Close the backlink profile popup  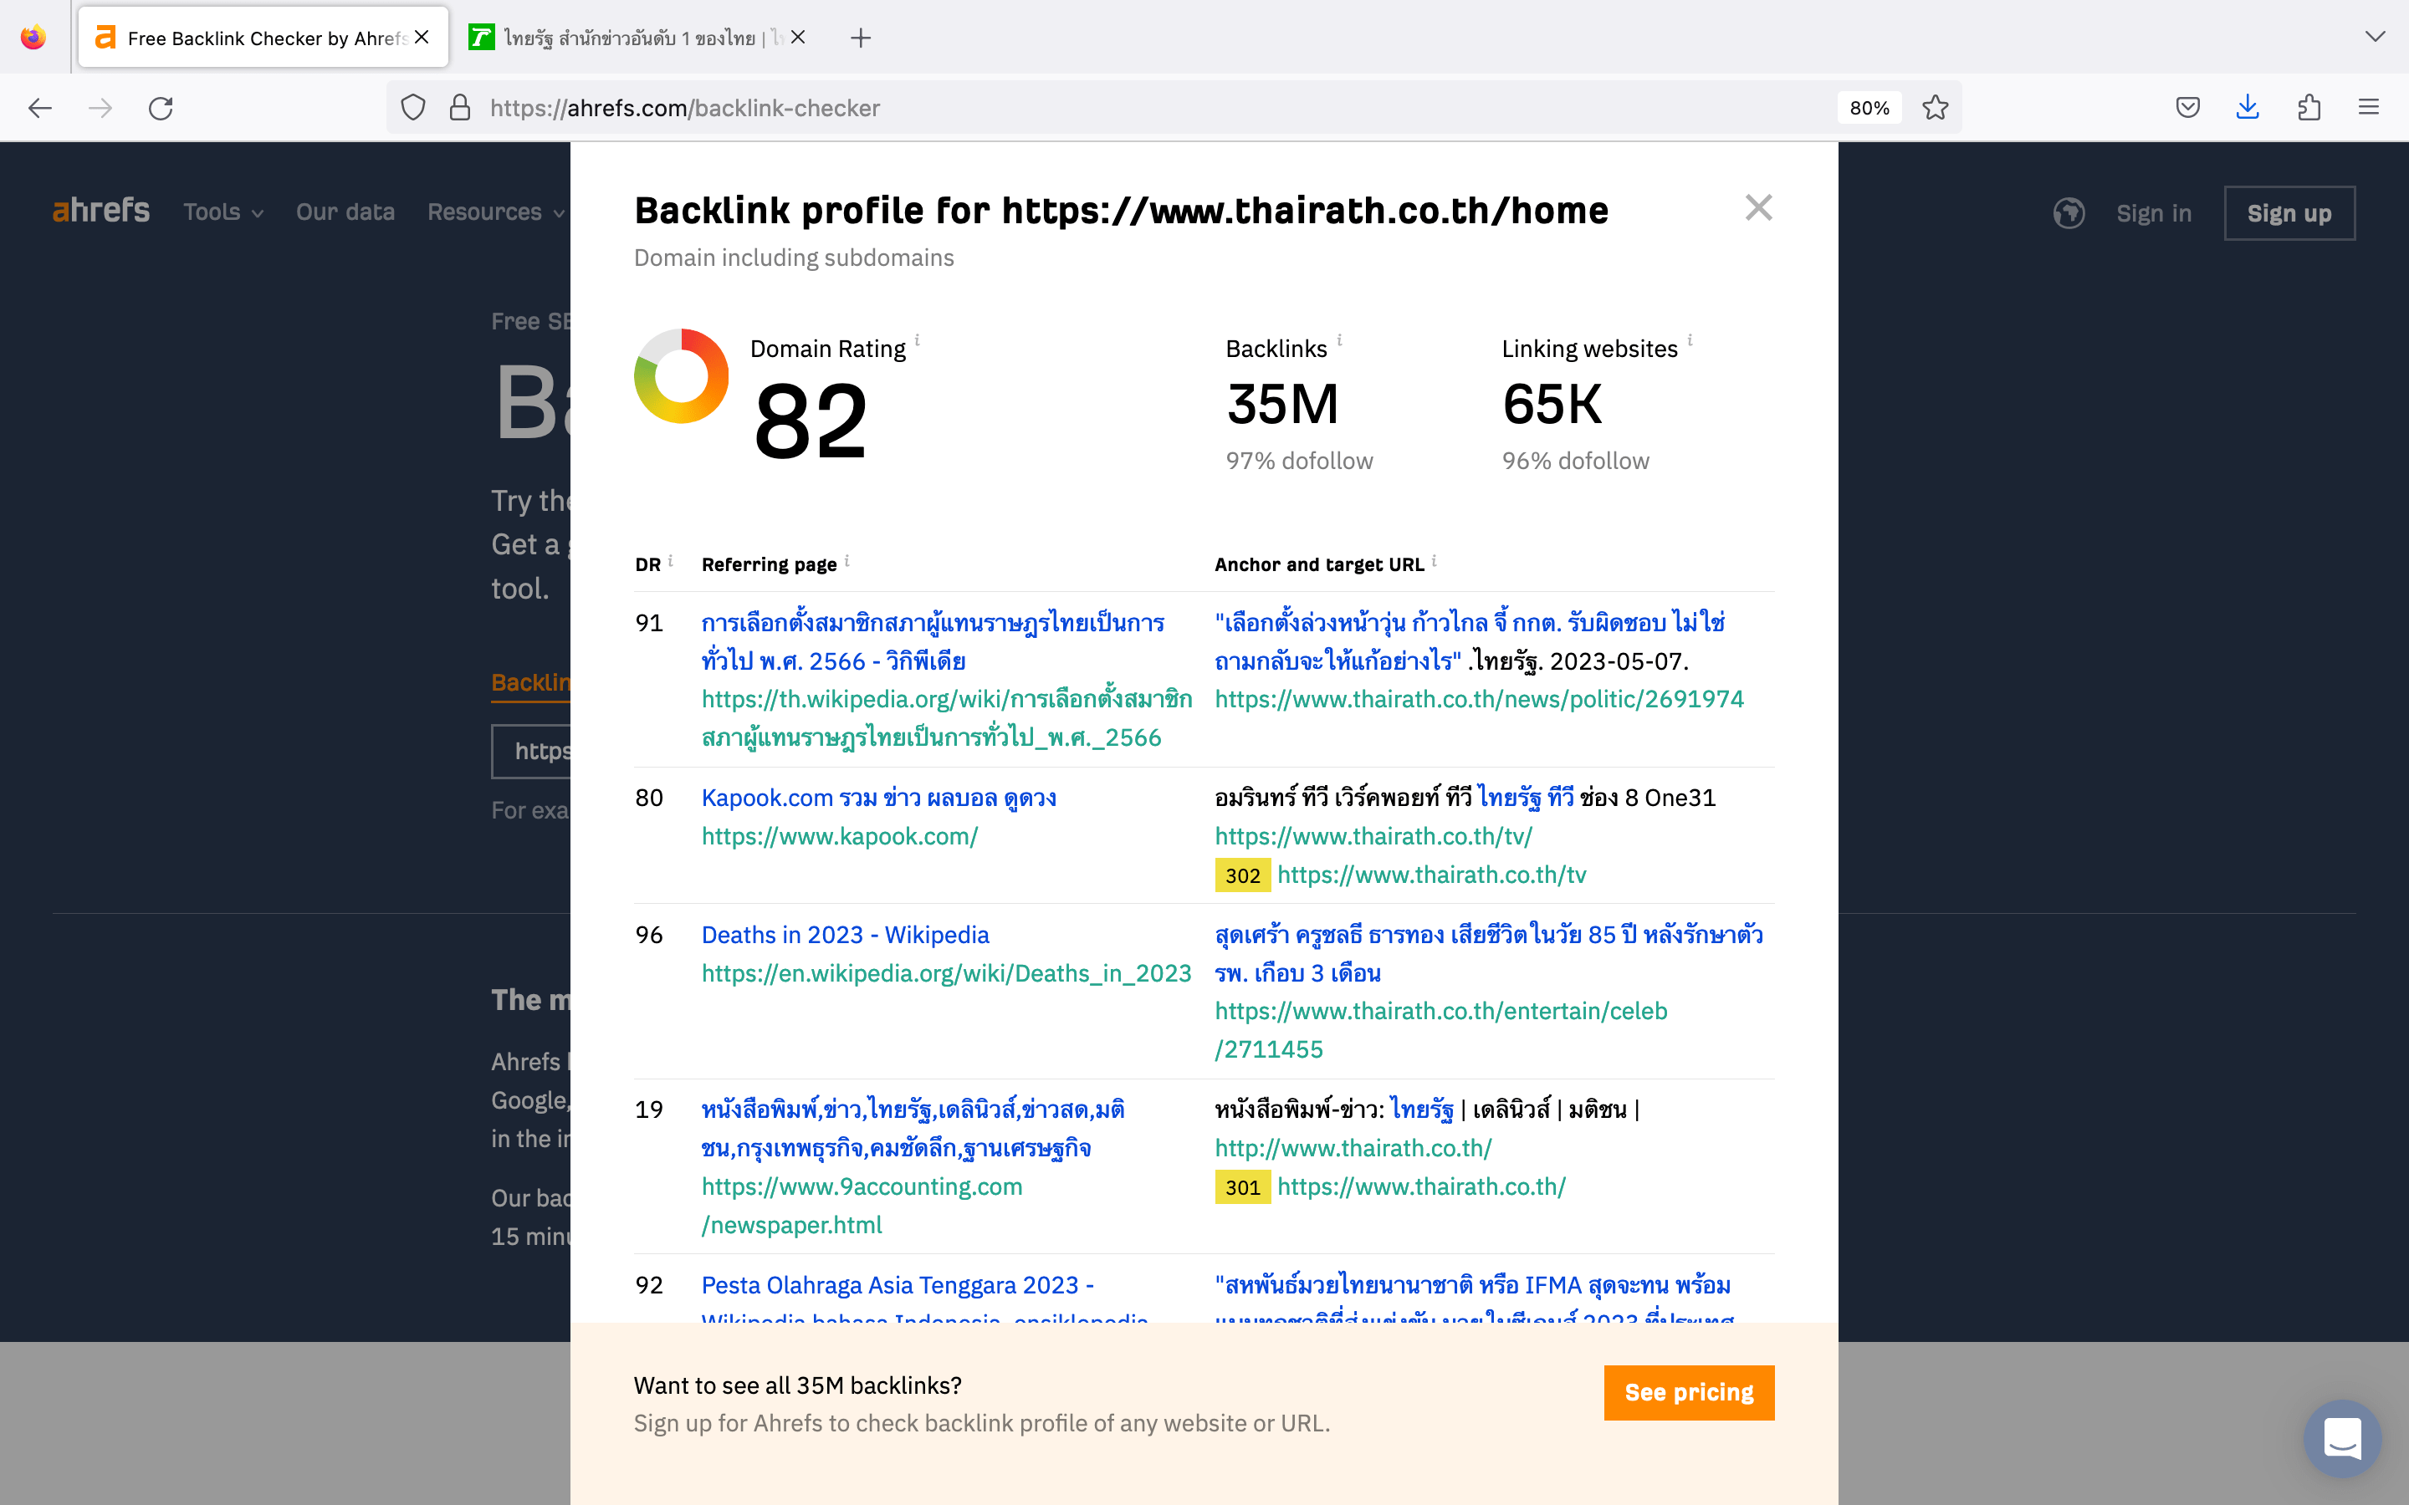pyautogui.click(x=1759, y=207)
